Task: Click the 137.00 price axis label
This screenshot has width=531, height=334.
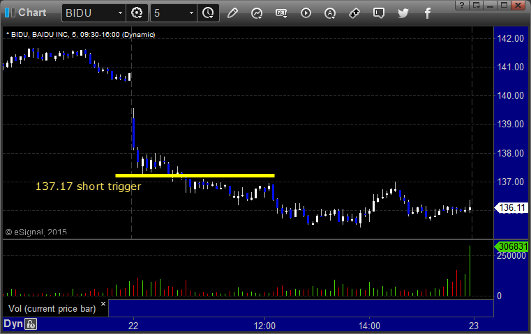Action: 510,182
